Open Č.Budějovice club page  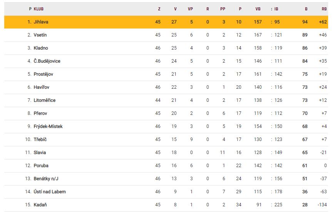click(x=47, y=61)
